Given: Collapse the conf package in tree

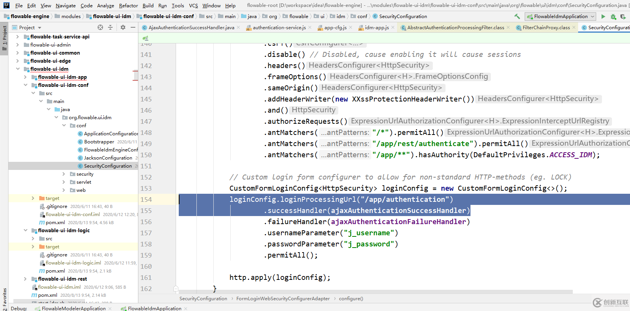Looking at the screenshot, I should pos(64,126).
